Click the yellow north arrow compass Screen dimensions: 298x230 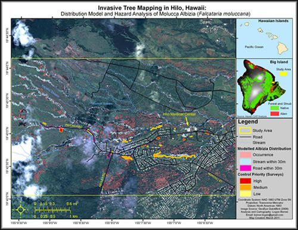(21, 210)
